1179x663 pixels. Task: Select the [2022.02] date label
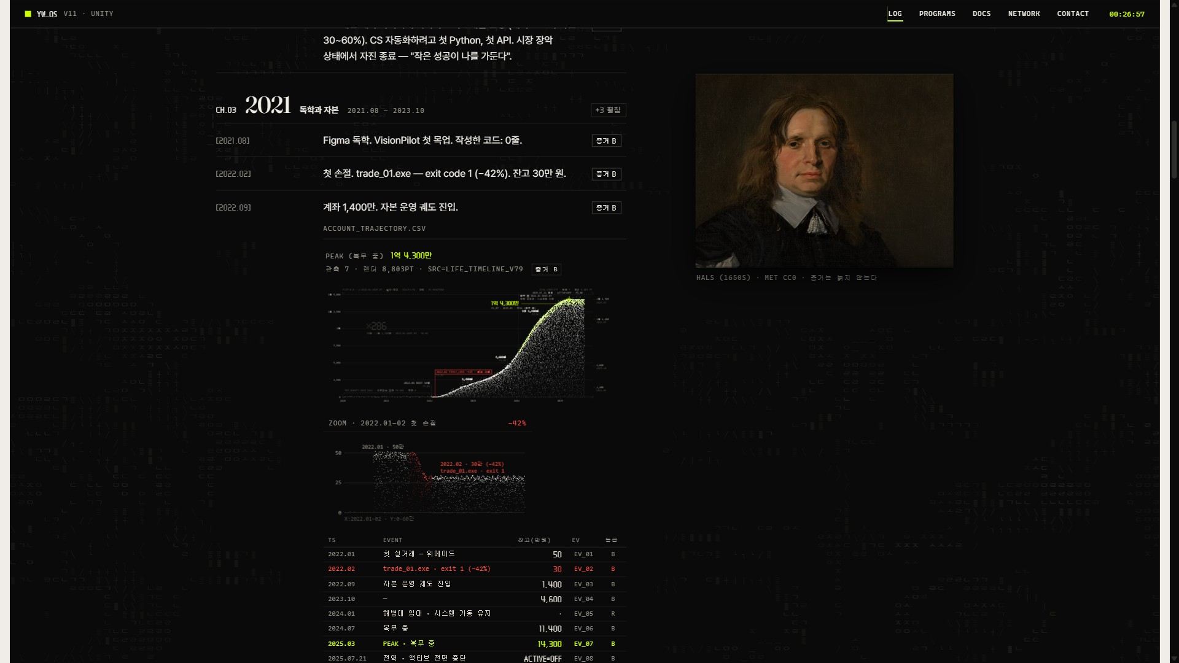(x=233, y=174)
